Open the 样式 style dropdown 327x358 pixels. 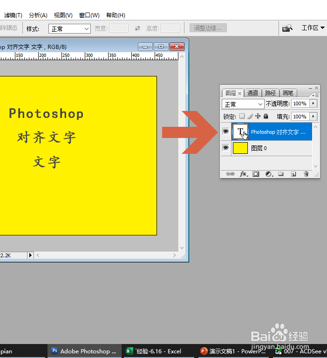[x=69, y=29]
